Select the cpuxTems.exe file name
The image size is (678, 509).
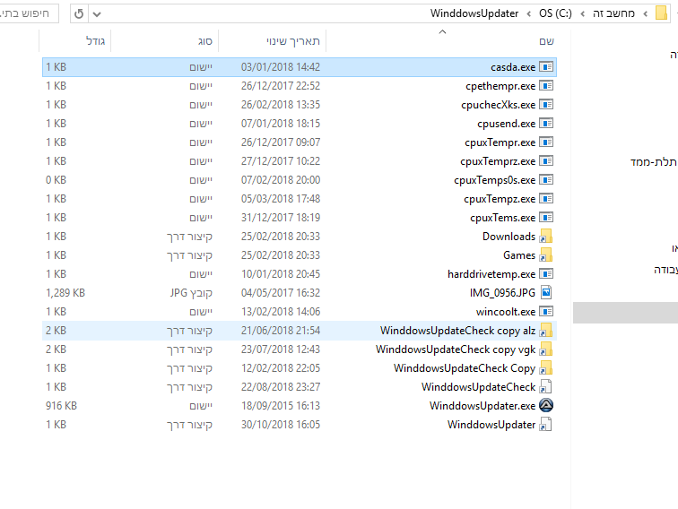[503, 218]
